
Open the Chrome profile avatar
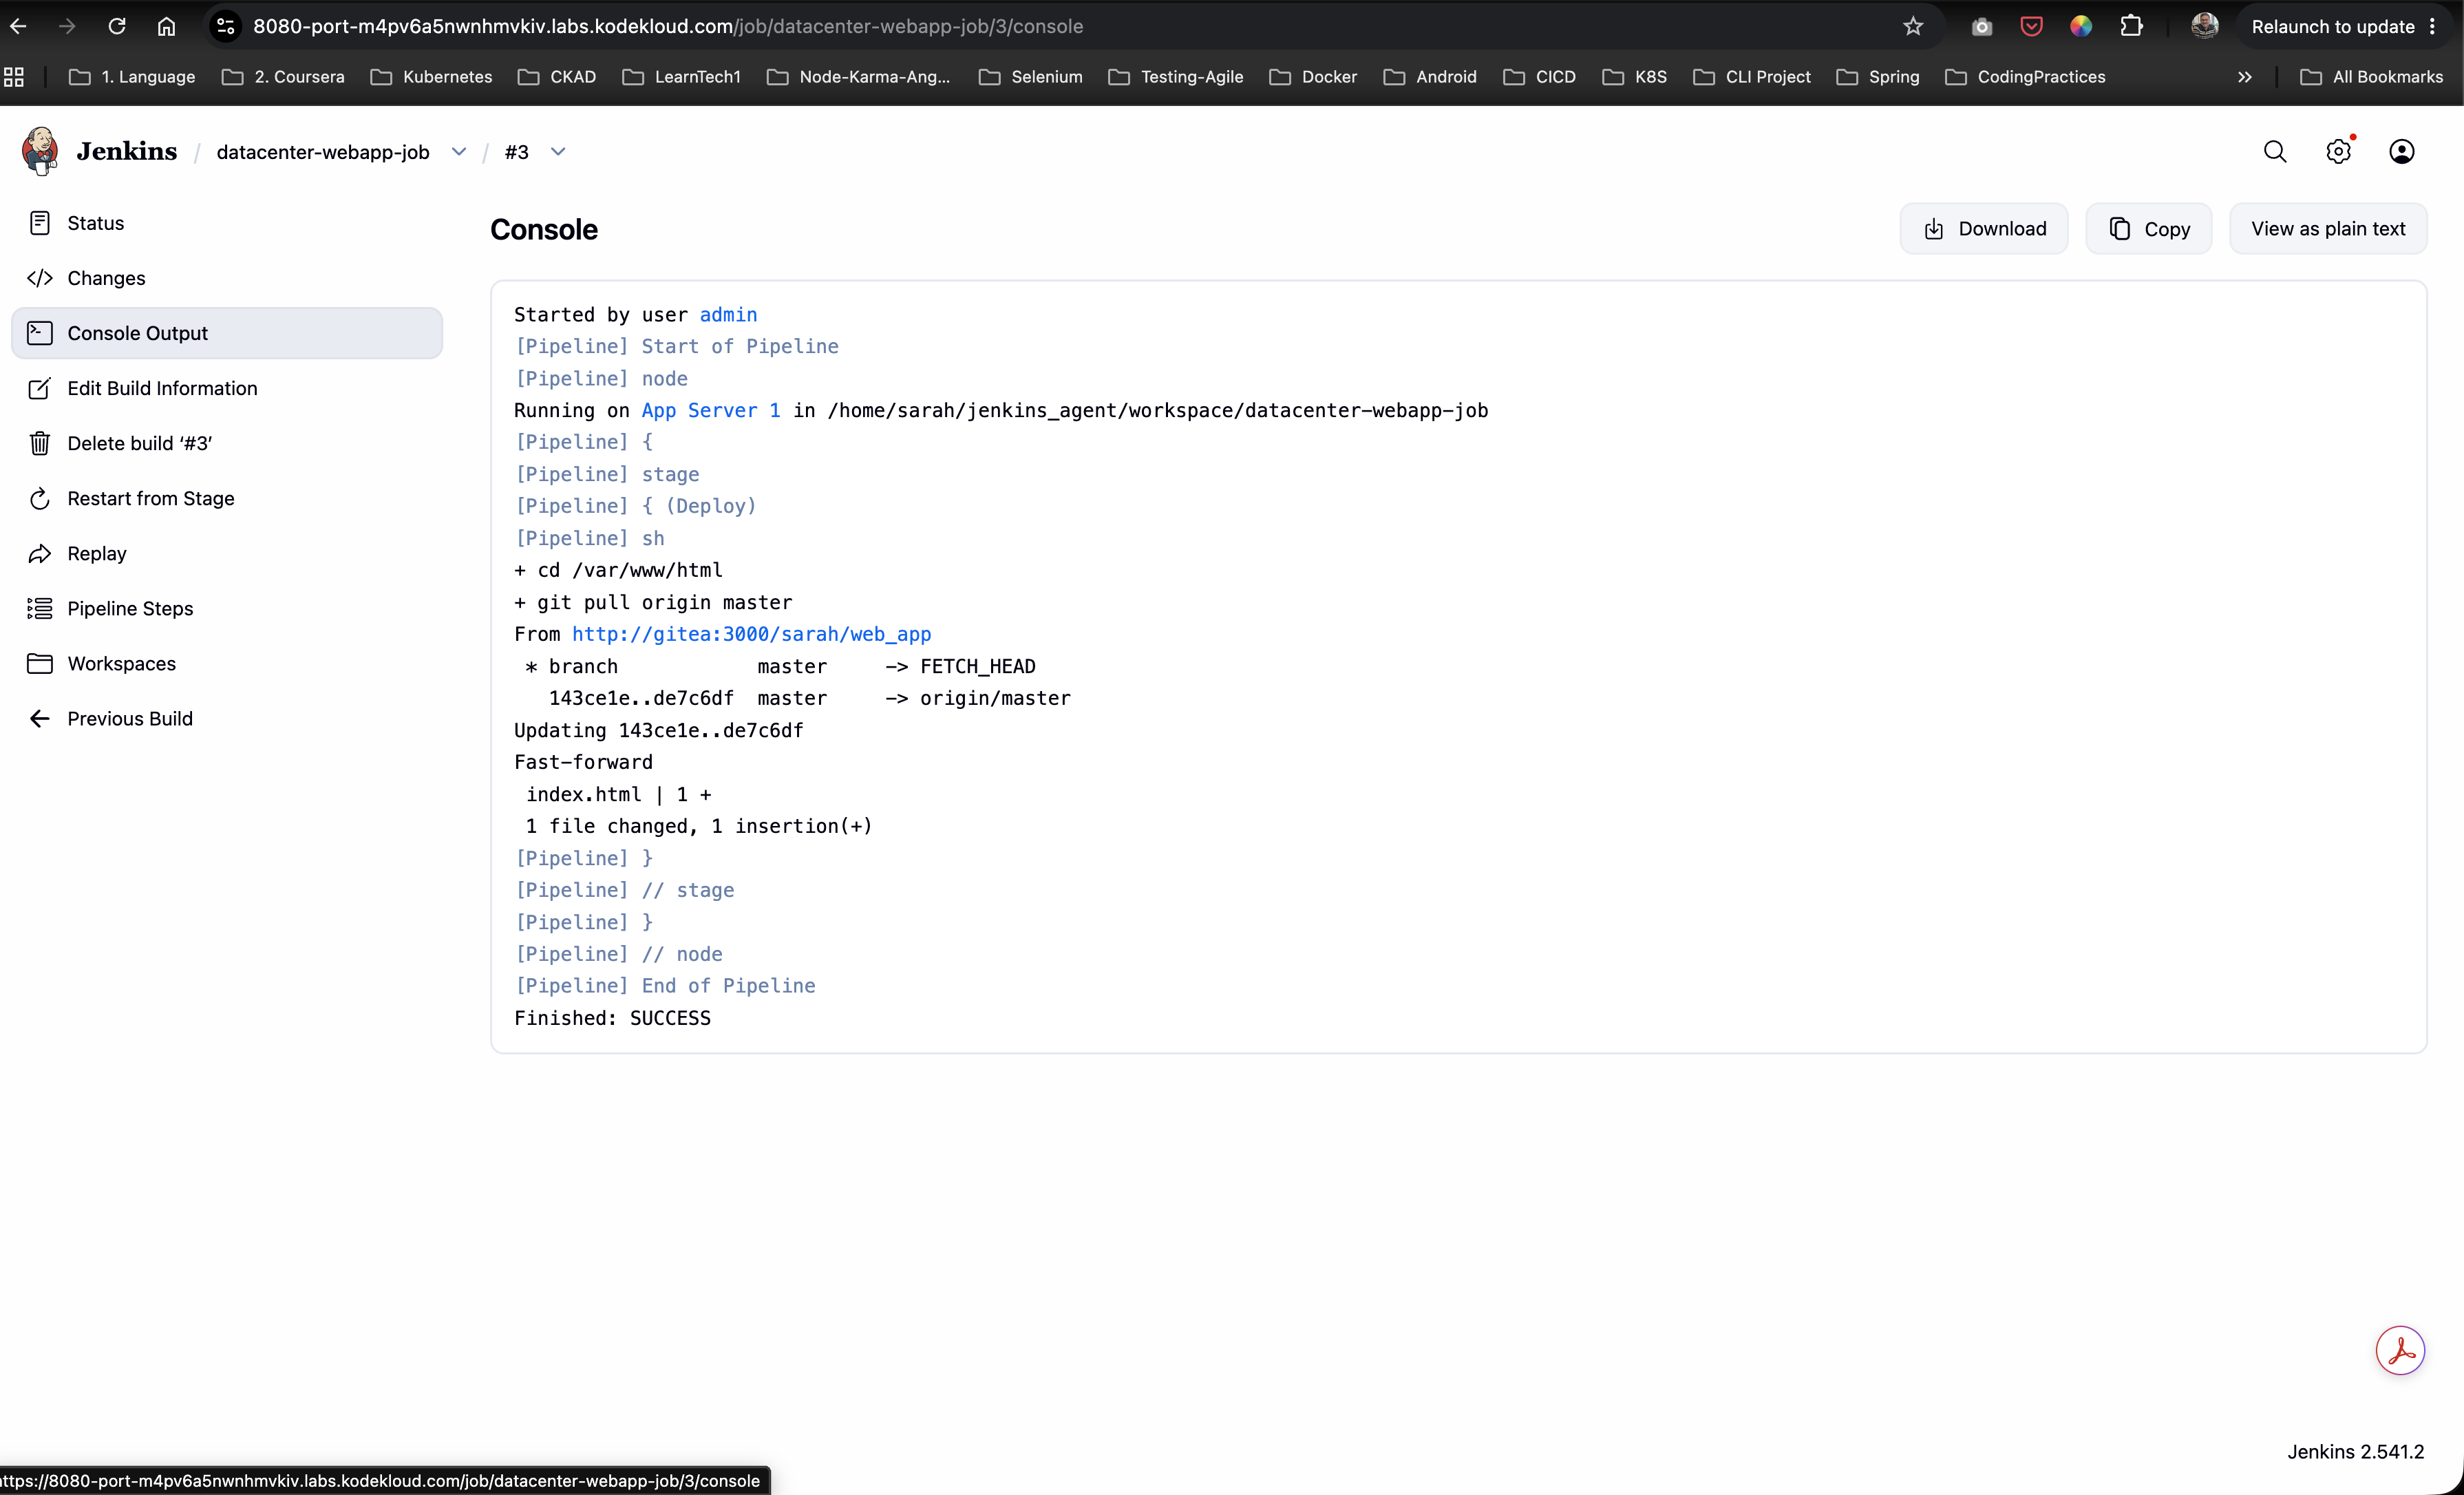click(2204, 26)
